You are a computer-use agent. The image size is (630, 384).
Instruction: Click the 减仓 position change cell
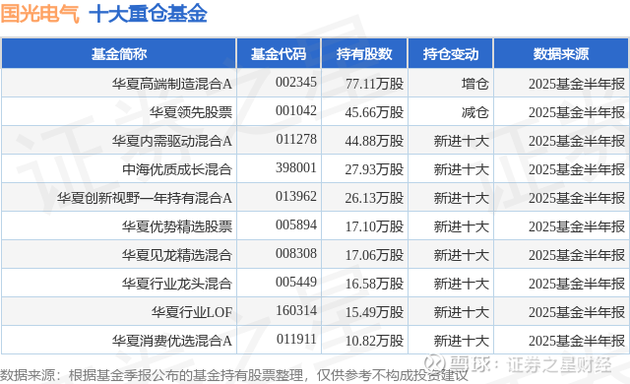coord(474,112)
